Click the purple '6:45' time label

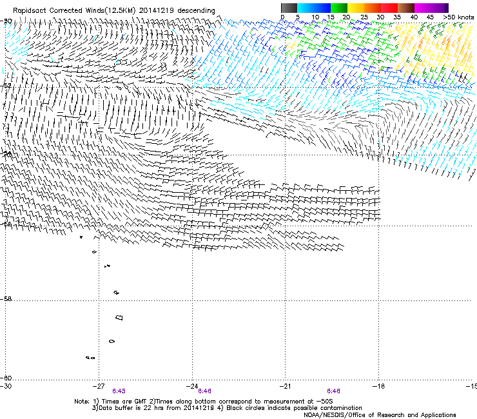click(x=119, y=391)
